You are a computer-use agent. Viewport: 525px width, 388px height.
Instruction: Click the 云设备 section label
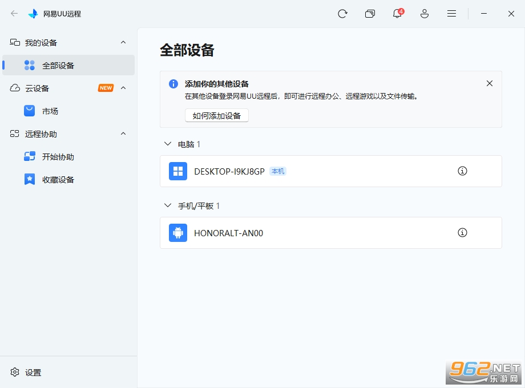pos(37,88)
